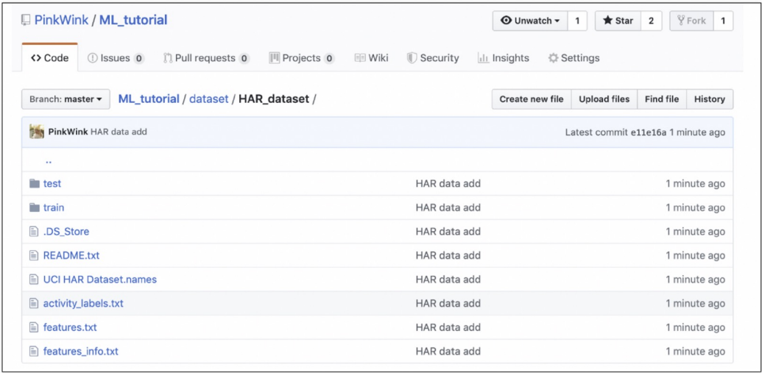The height and width of the screenshot is (373, 762).
Task: Click the folder icon for test
Action: tap(34, 184)
